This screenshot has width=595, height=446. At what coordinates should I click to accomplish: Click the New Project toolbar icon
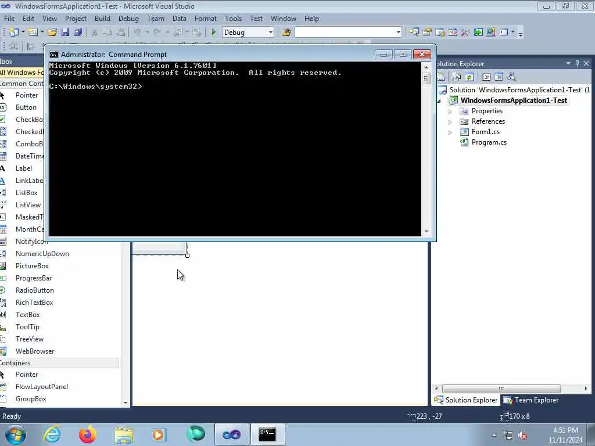[x=14, y=33]
